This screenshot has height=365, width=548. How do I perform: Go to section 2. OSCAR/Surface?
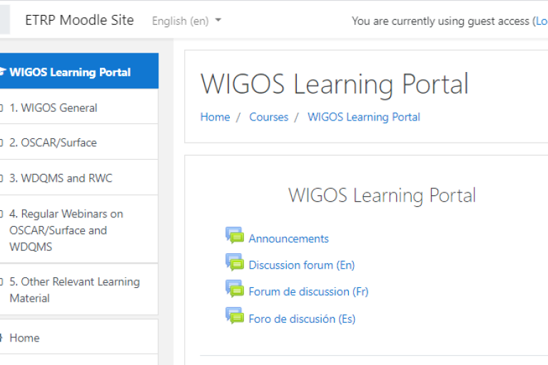53,143
